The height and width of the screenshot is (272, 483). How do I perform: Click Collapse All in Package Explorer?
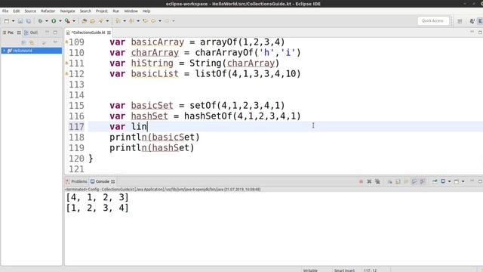[23, 42]
